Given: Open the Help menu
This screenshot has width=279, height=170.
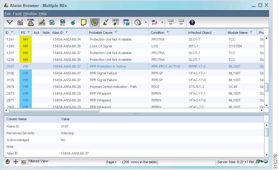Looking at the screenshot, I should click(x=43, y=14).
